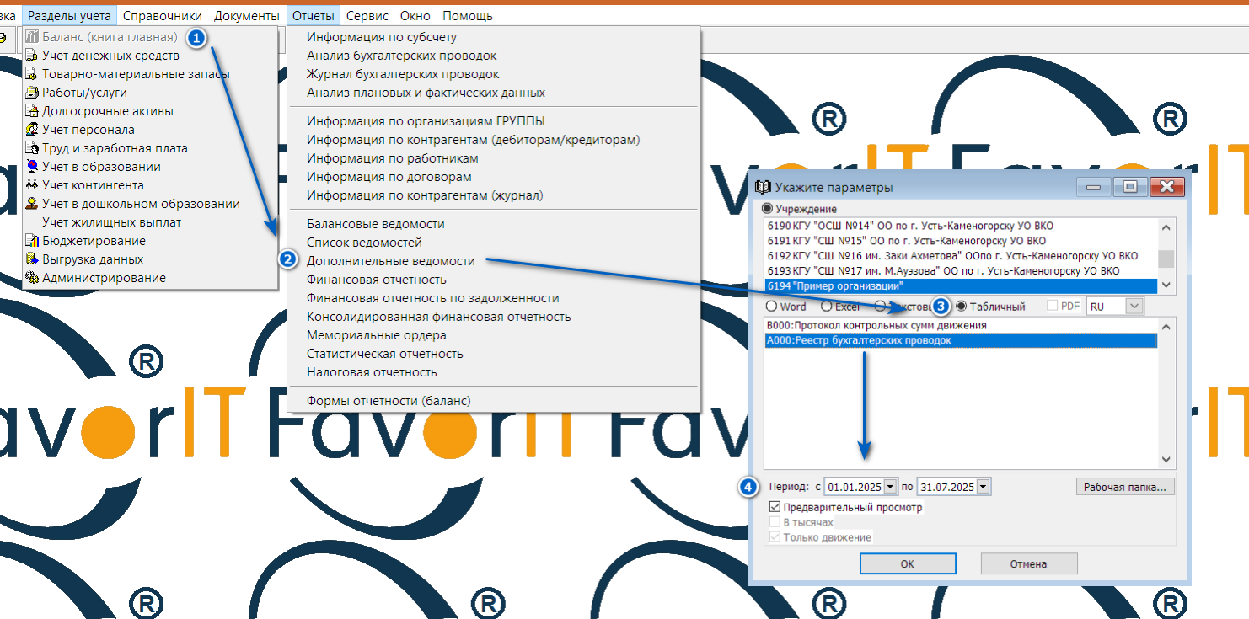Screen dimensions: 1249x619
Task: Click the Рабочая папка... button
Action: 1124,487
